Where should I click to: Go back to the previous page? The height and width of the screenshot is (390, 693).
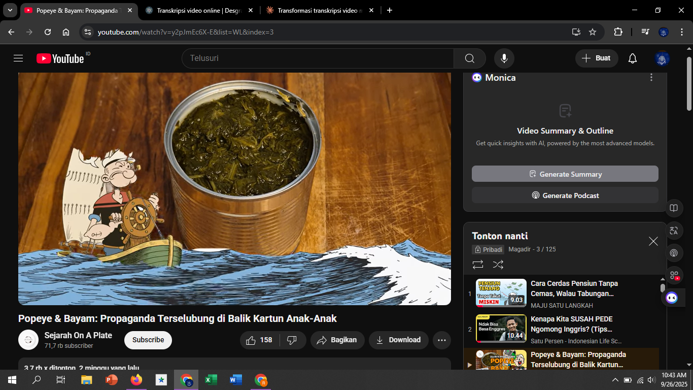pos(12,32)
